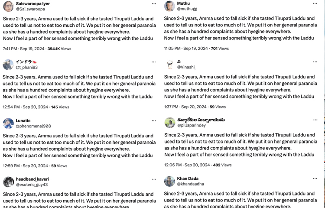Click Muthu's profile avatar
This screenshot has height=208, width=325.
click(x=169, y=6)
